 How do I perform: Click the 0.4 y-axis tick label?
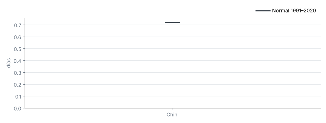coord(18,61)
